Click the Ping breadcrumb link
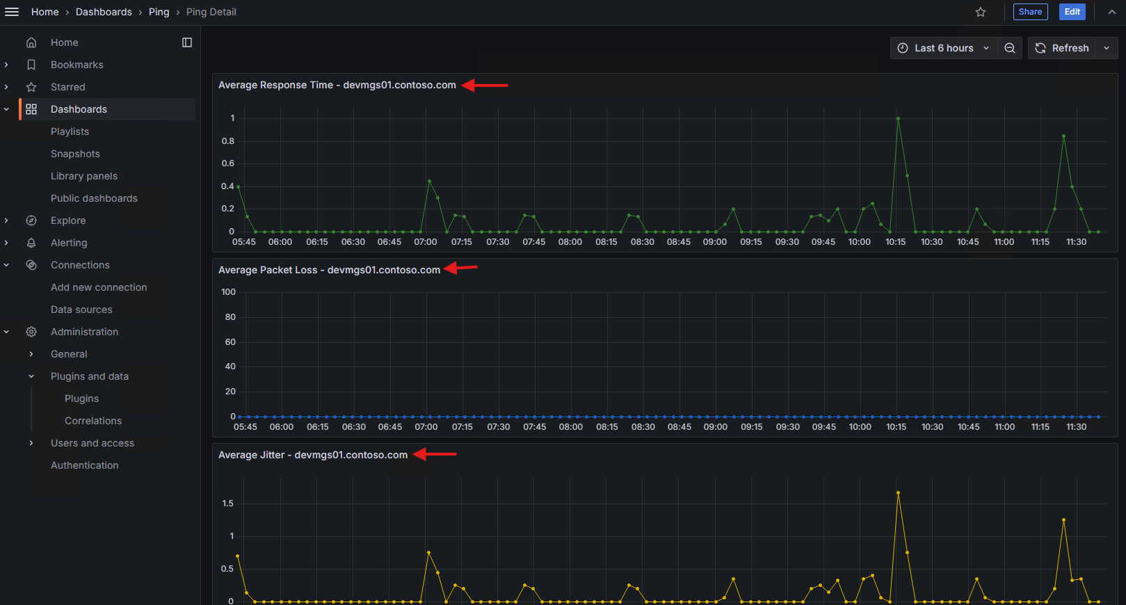Viewport: 1126px width, 605px height. point(159,12)
